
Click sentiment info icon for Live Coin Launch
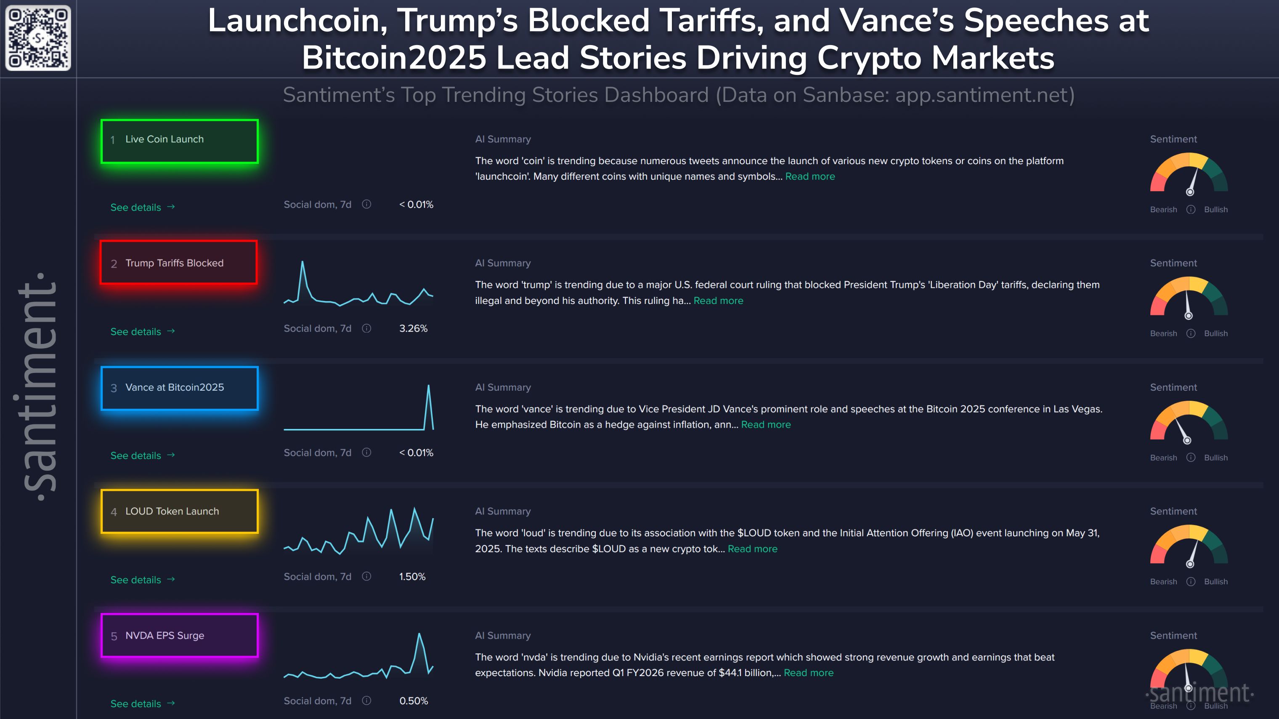tap(1191, 209)
